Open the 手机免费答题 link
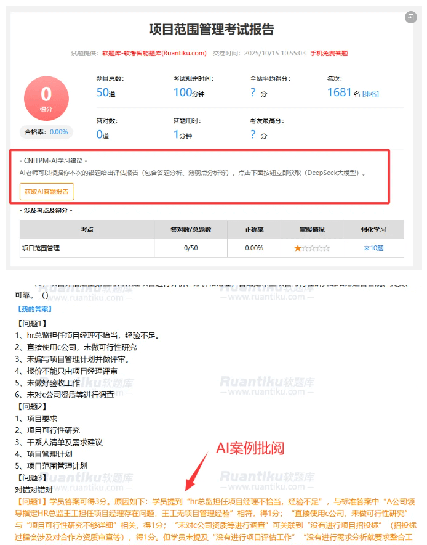 pos(329,53)
